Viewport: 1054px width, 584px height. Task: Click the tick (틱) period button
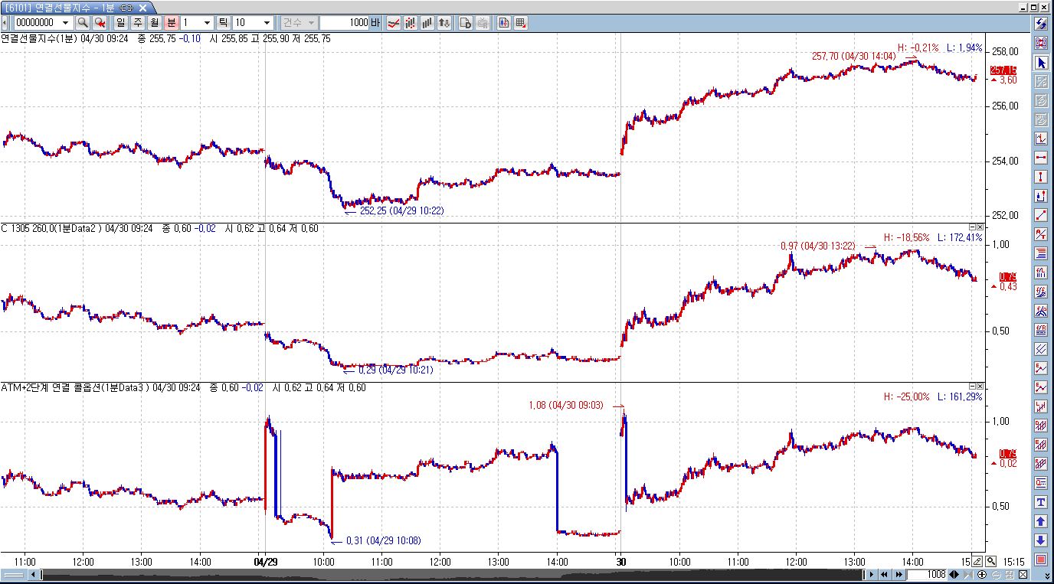click(x=223, y=23)
